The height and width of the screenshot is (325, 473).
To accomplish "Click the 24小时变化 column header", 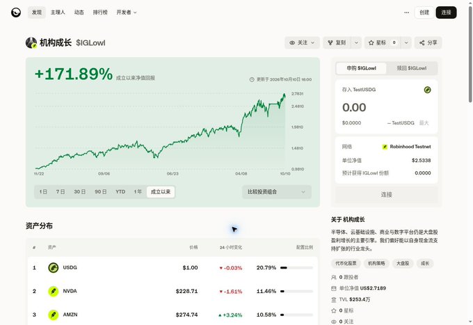I will tap(231, 248).
